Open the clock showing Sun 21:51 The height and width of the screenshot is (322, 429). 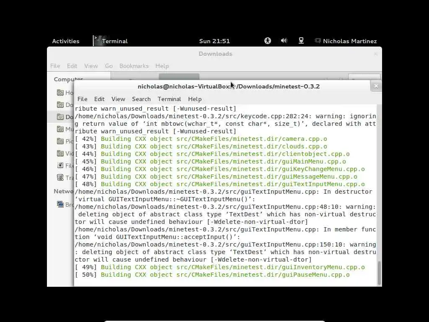point(214,41)
